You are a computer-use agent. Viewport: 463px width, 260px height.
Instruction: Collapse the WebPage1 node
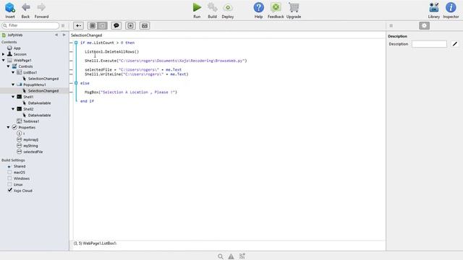click(x=3, y=60)
